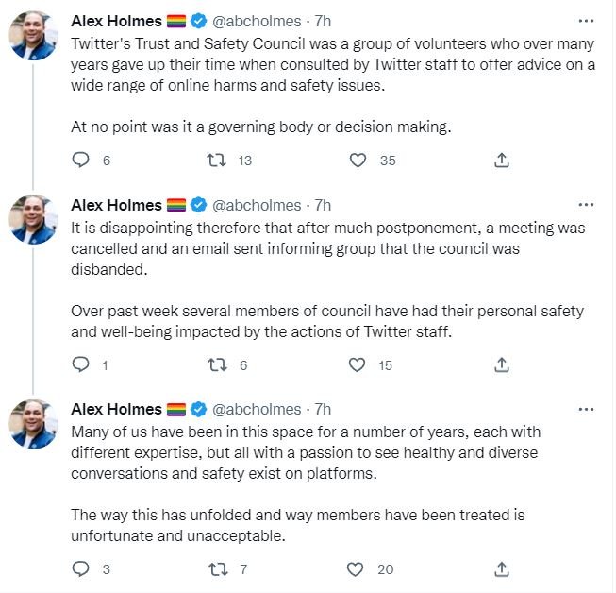Reply to the first tweet about Trust and Safety Council
616x593 pixels.
(81, 161)
